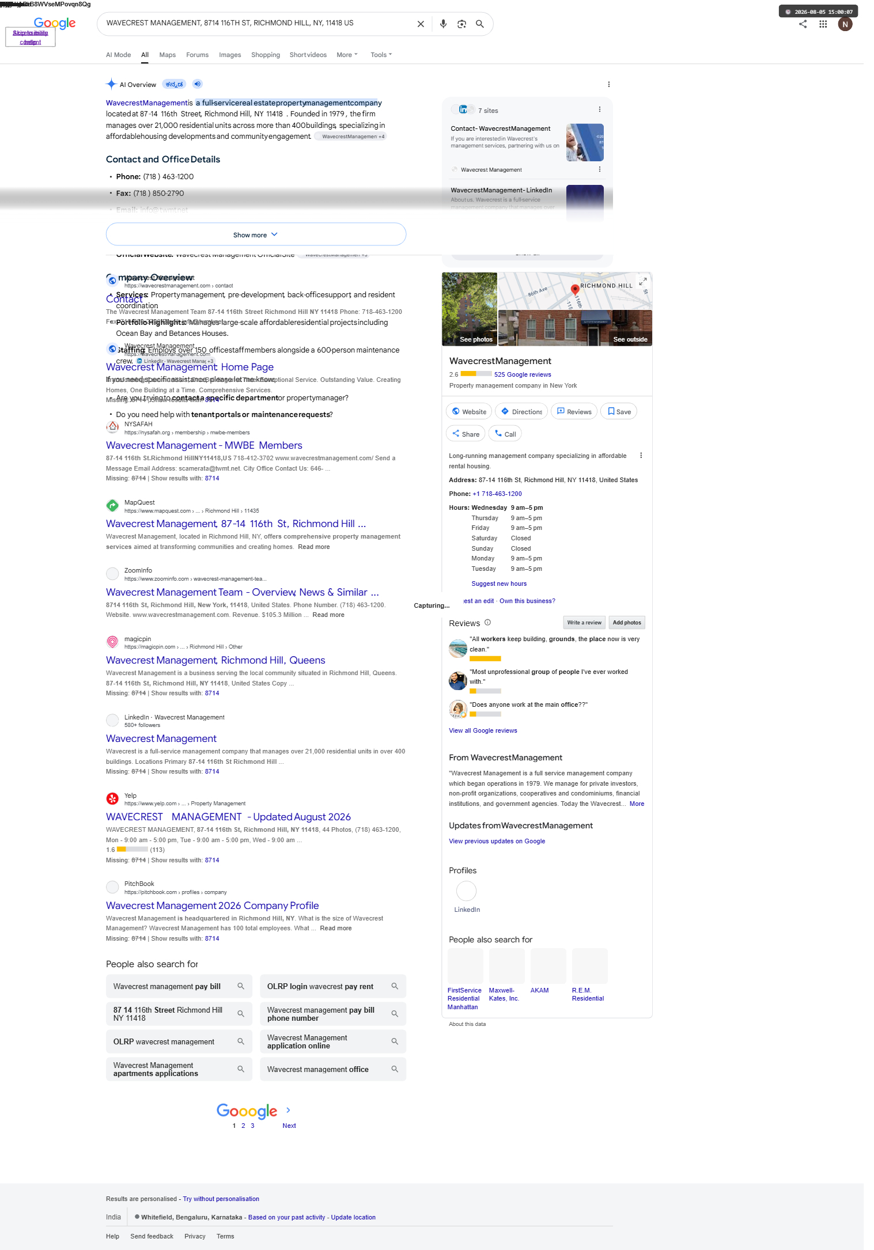Image resolution: width=874 pixels, height=1250 pixels.
Task: Open the Google account avatar N
Action: [x=845, y=24]
